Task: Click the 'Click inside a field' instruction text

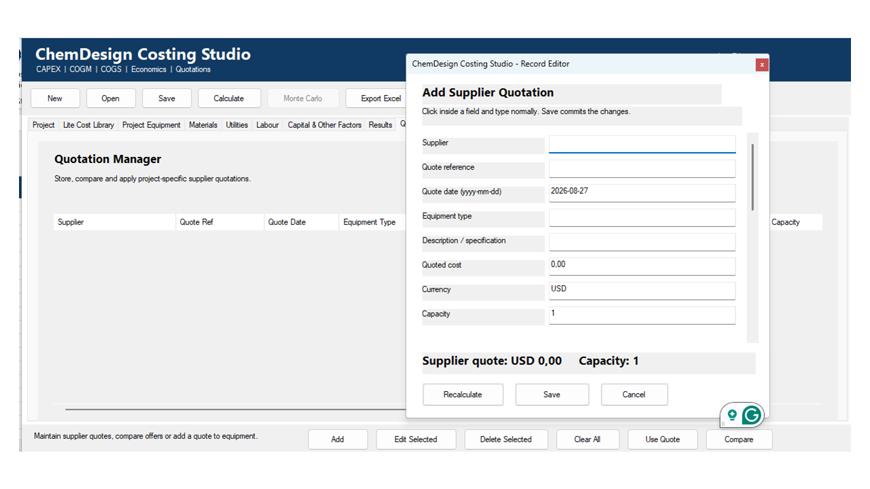Action: coord(526,111)
